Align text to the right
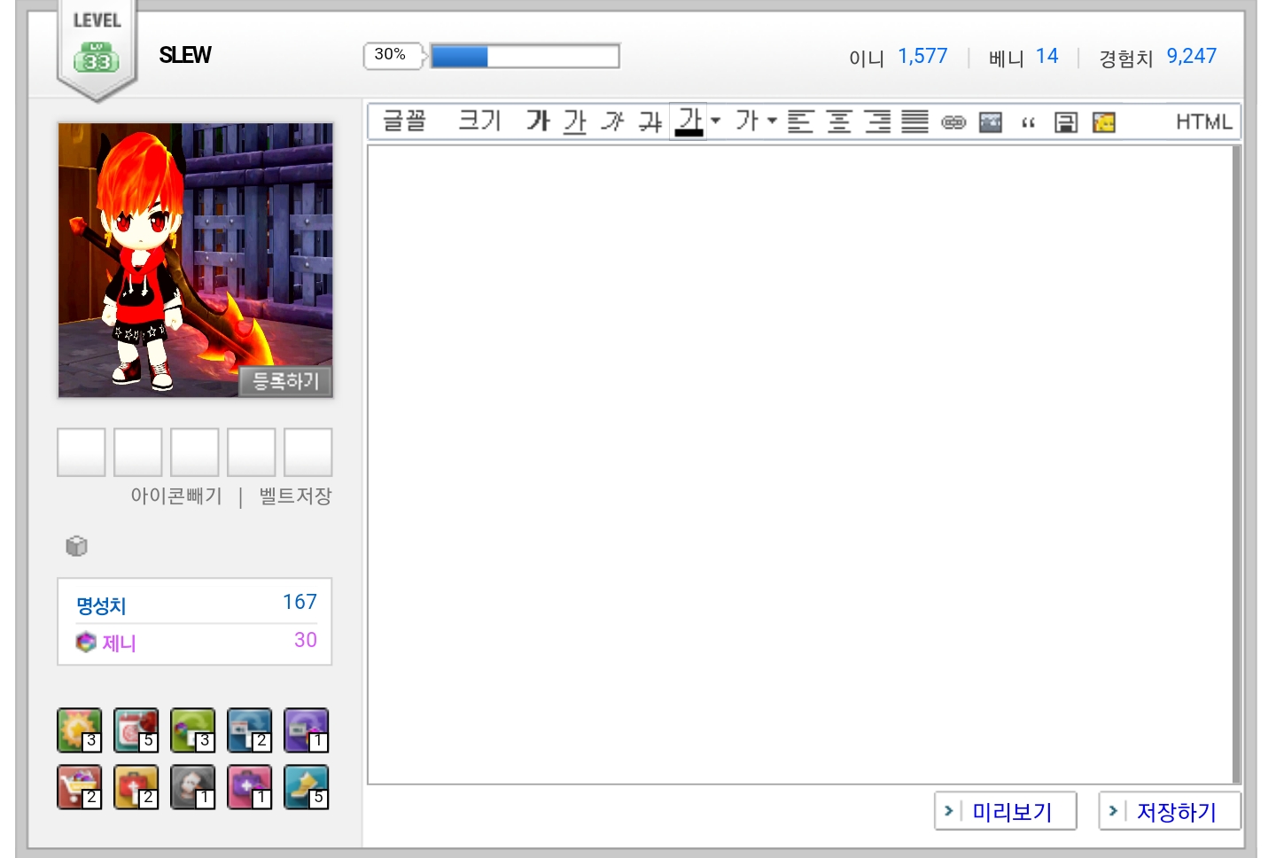 point(877,121)
